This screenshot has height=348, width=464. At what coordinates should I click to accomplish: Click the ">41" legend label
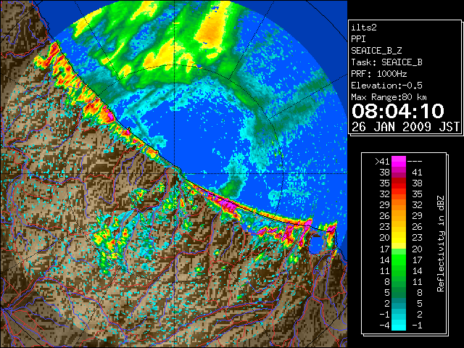click(x=382, y=162)
